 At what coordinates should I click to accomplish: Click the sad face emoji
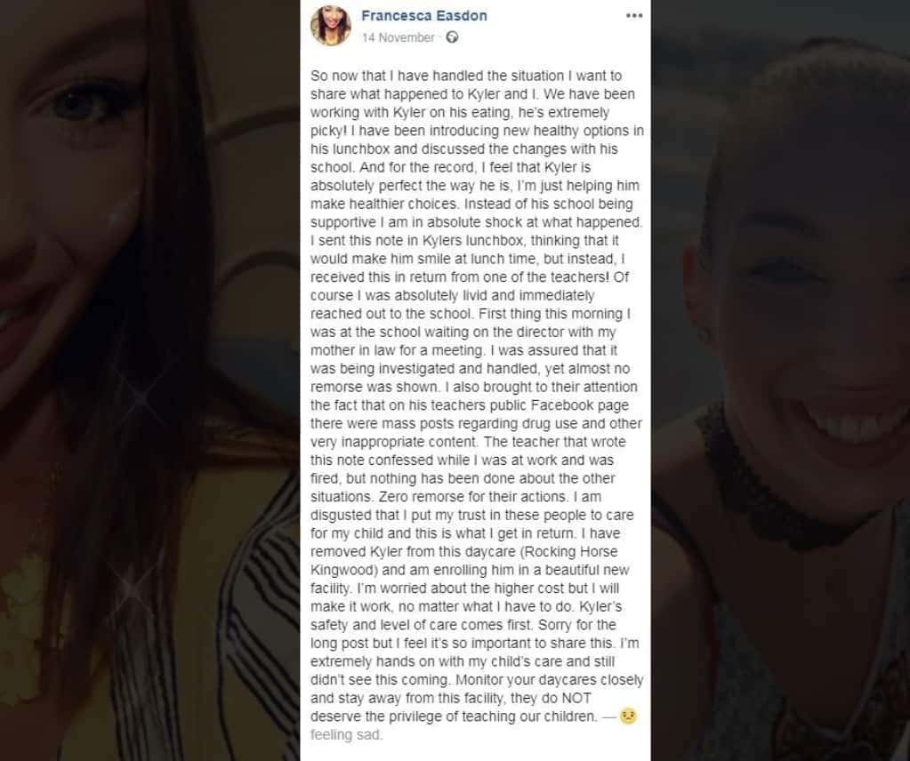[x=628, y=716]
